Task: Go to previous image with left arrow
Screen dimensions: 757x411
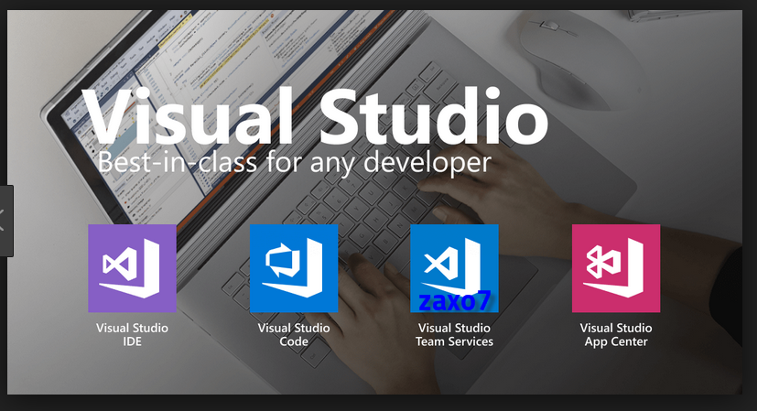Action: (x=5, y=221)
